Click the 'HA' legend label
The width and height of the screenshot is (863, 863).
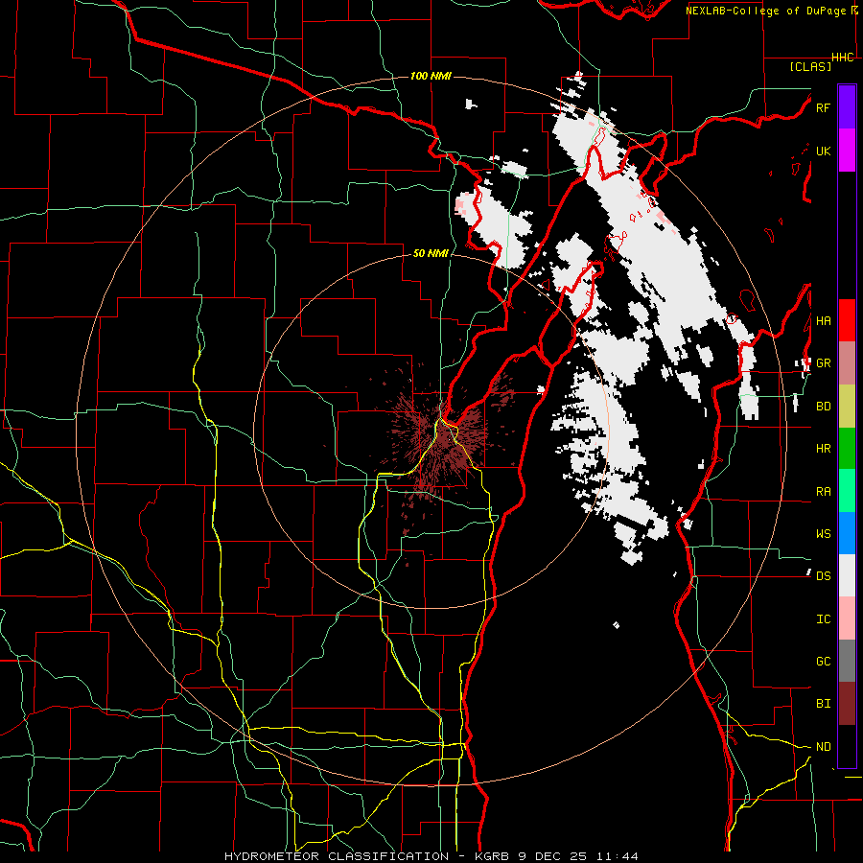pos(823,321)
